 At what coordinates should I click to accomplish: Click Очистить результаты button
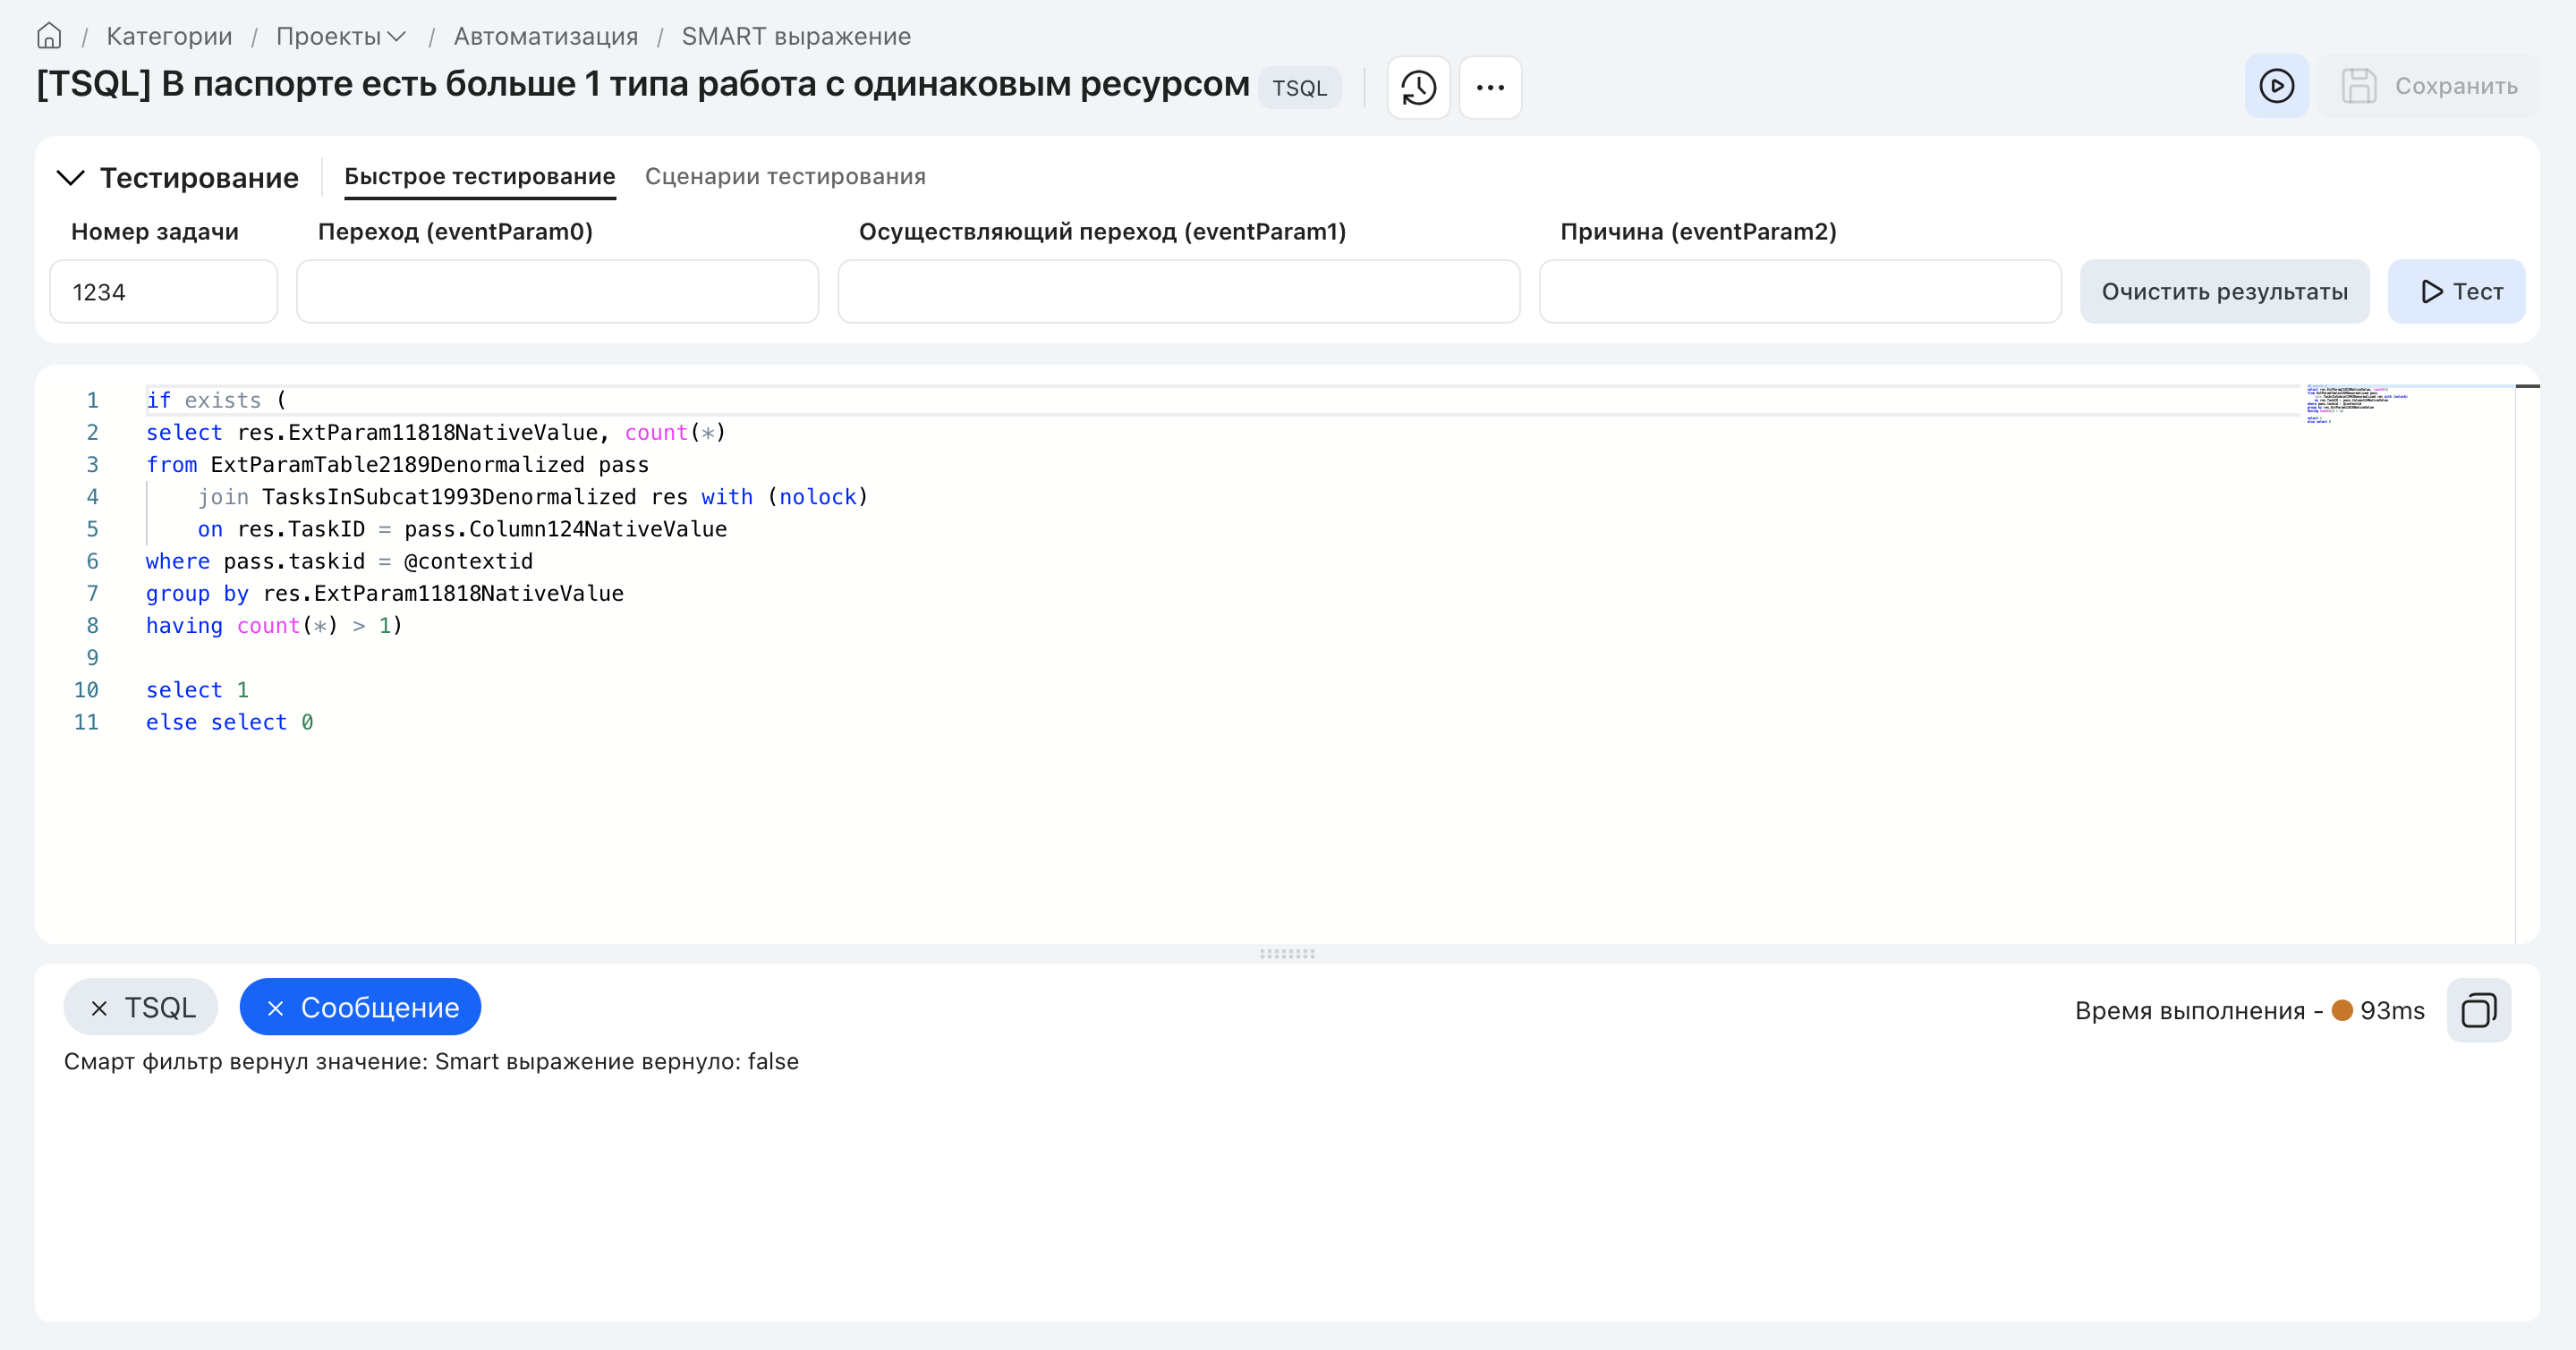tap(2224, 291)
